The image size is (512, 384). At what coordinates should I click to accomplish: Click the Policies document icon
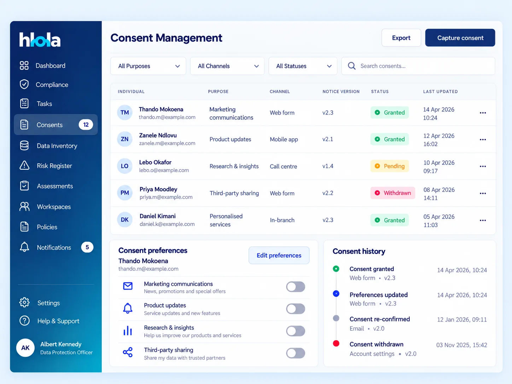pyautogui.click(x=24, y=227)
